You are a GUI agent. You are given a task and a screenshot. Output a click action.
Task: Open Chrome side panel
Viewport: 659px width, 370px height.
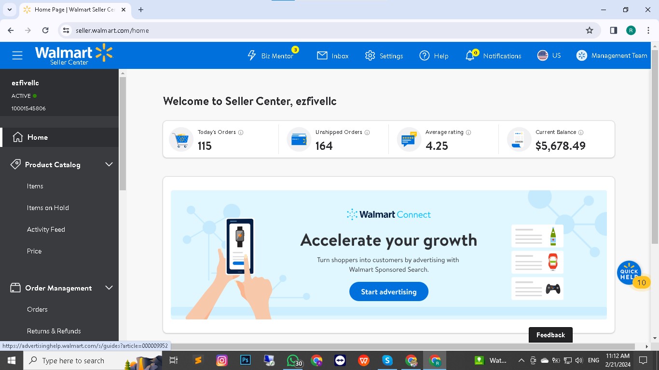pyautogui.click(x=614, y=30)
